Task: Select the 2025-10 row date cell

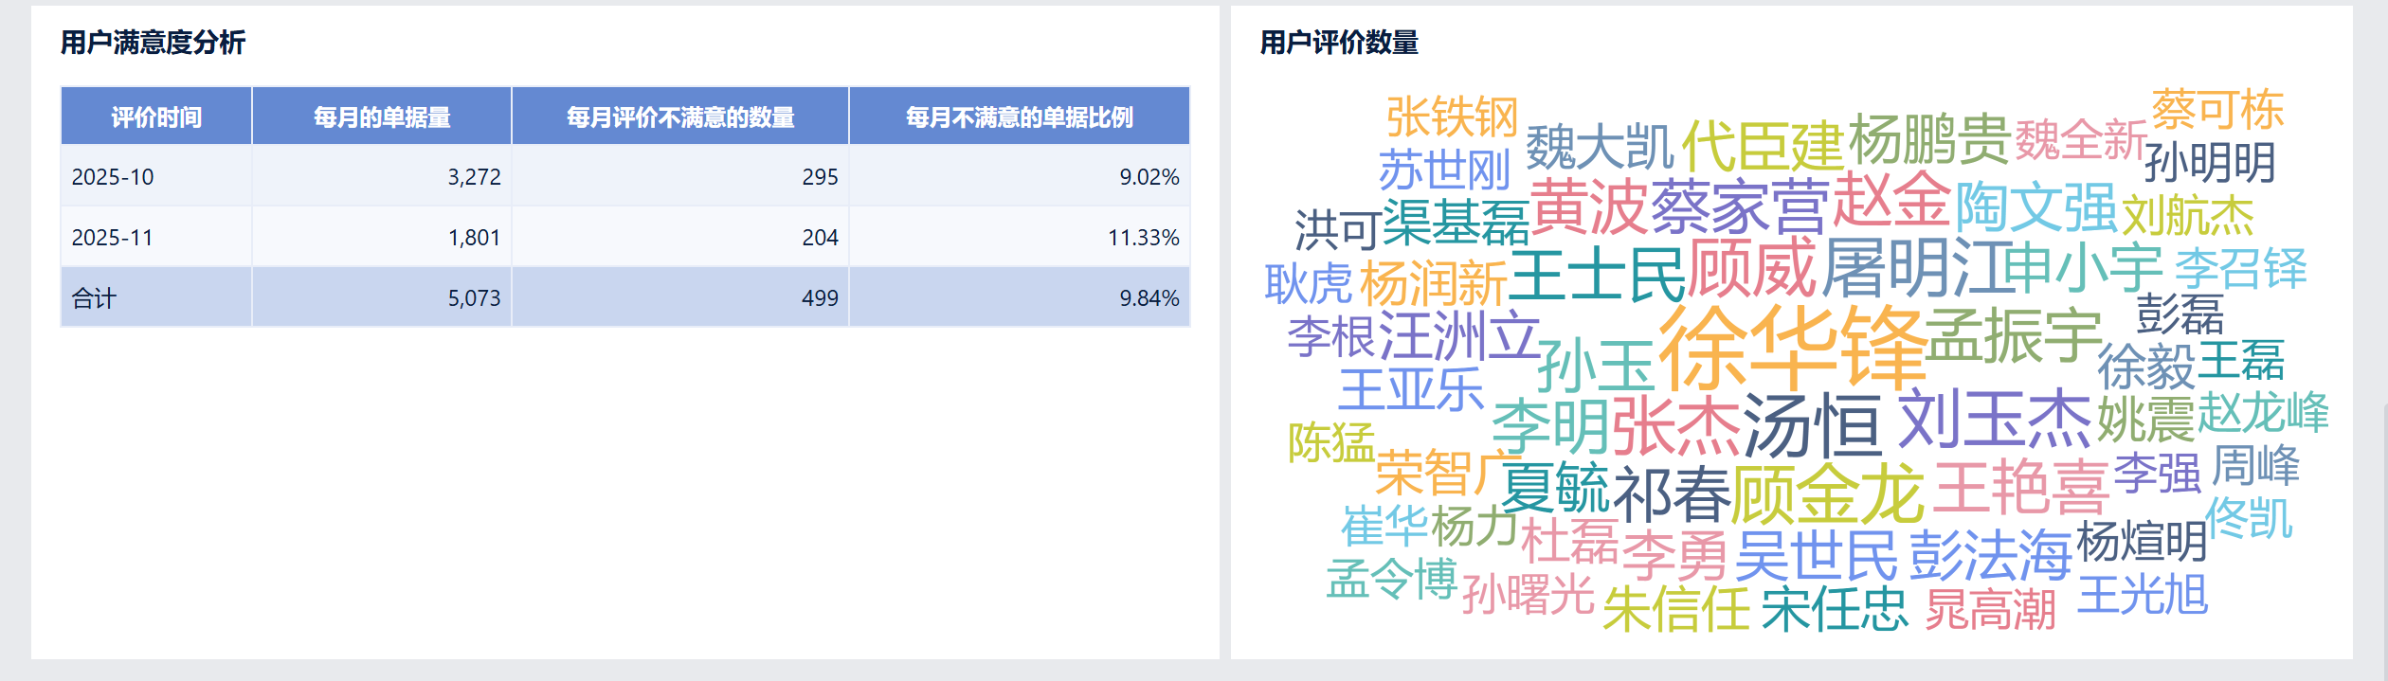Action: pyautogui.click(x=113, y=177)
